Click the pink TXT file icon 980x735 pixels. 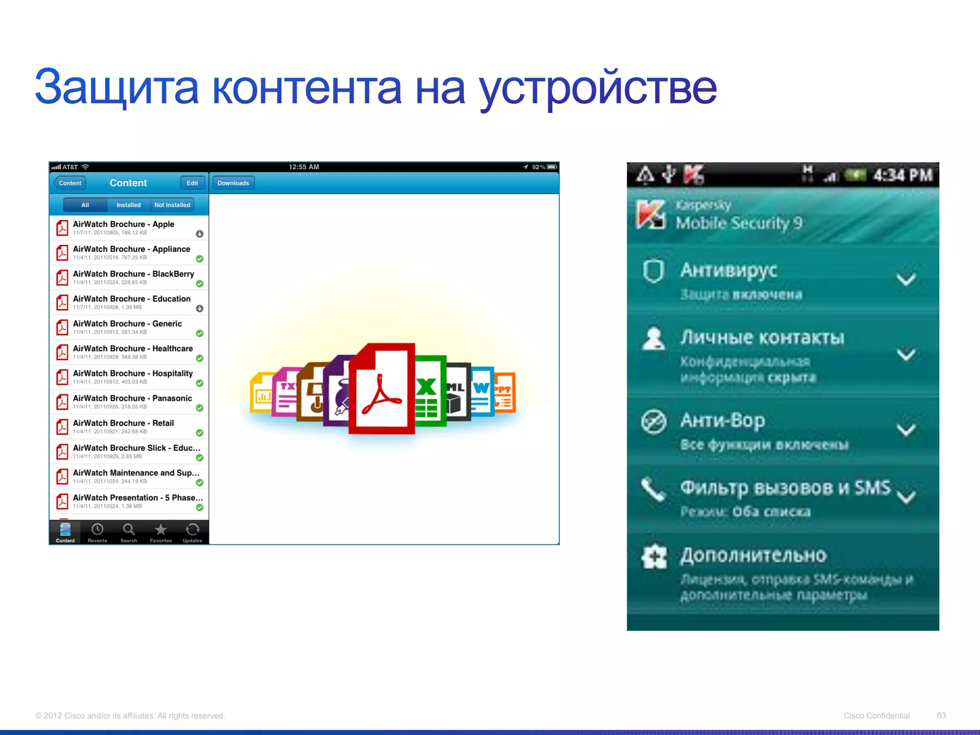click(x=285, y=392)
